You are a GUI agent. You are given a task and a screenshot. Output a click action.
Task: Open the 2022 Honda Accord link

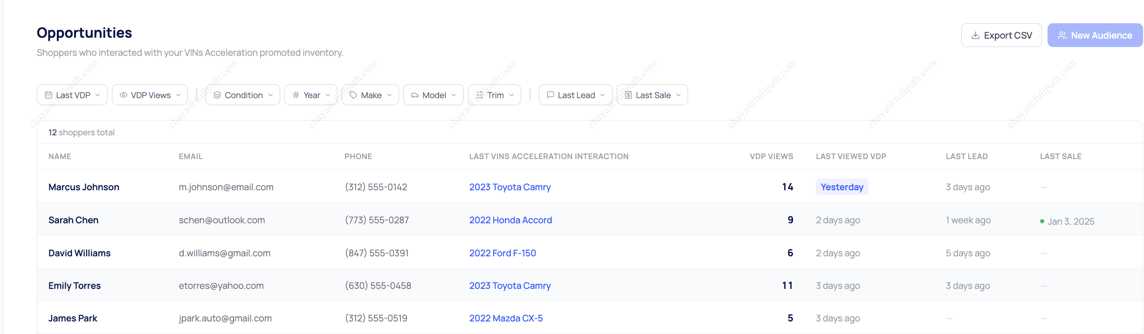click(510, 220)
